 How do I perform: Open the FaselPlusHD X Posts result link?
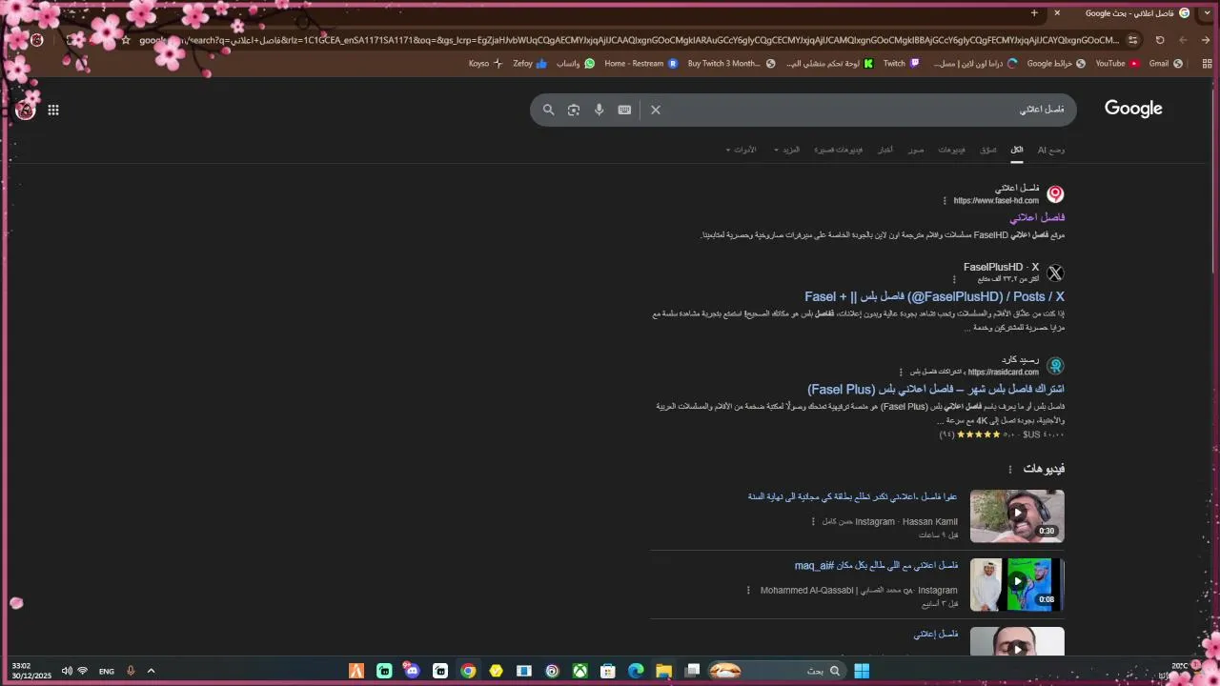(934, 296)
